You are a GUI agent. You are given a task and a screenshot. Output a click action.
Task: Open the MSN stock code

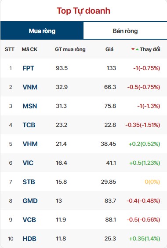pyautogui.click(x=30, y=106)
